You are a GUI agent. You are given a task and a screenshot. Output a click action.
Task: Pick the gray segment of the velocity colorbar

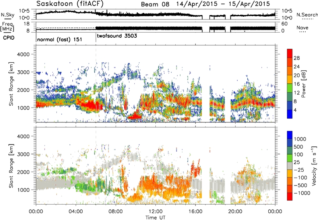tap(290, 166)
